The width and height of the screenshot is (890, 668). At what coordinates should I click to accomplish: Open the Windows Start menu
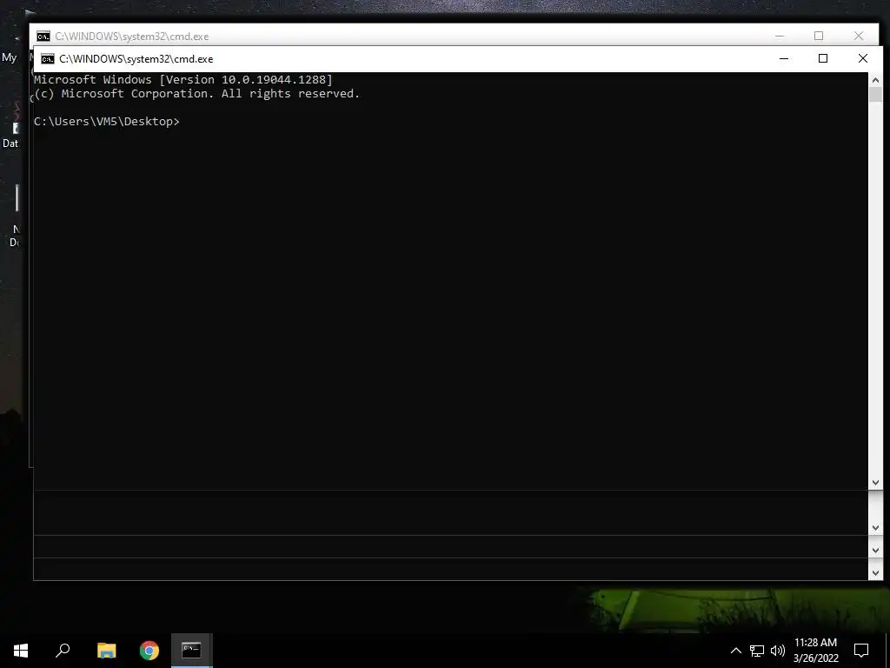[21, 651]
